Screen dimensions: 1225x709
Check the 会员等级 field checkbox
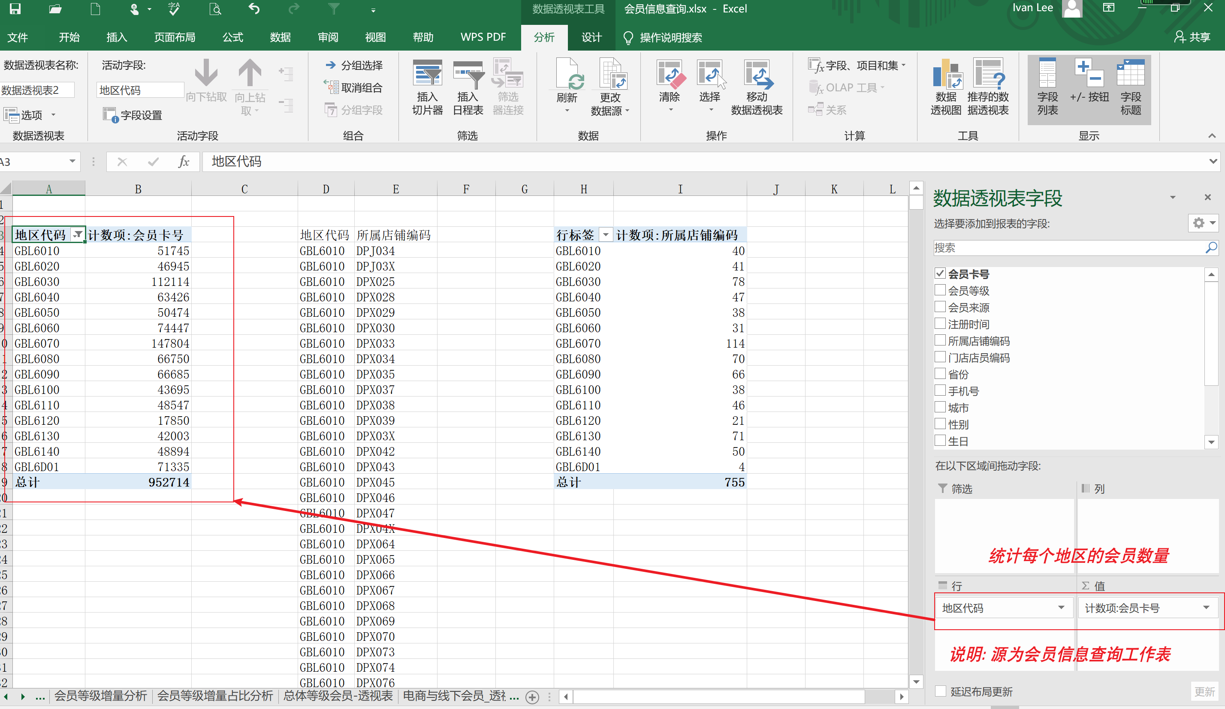click(940, 291)
